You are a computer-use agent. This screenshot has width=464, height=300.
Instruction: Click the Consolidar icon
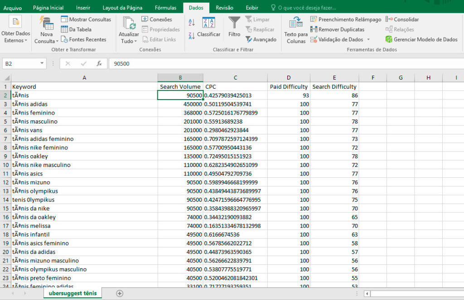click(x=389, y=19)
